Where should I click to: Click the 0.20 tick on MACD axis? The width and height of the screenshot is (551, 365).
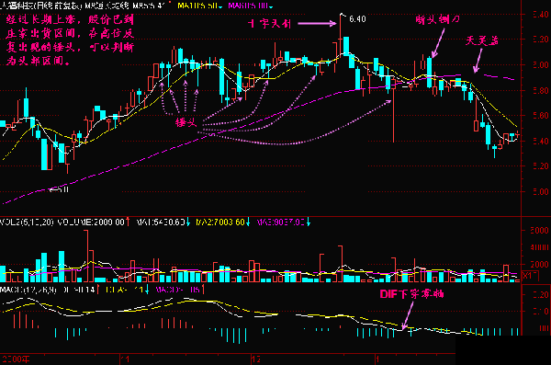[x=541, y=294]
